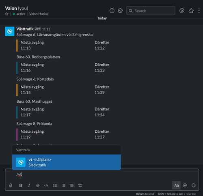The height and width of the screenshot is (196, 203).
Task: Click following departure time 11:29
Action: pos(99,93)
